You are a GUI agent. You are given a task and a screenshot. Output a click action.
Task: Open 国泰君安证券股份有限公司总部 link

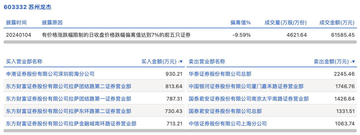coord(225,111)
